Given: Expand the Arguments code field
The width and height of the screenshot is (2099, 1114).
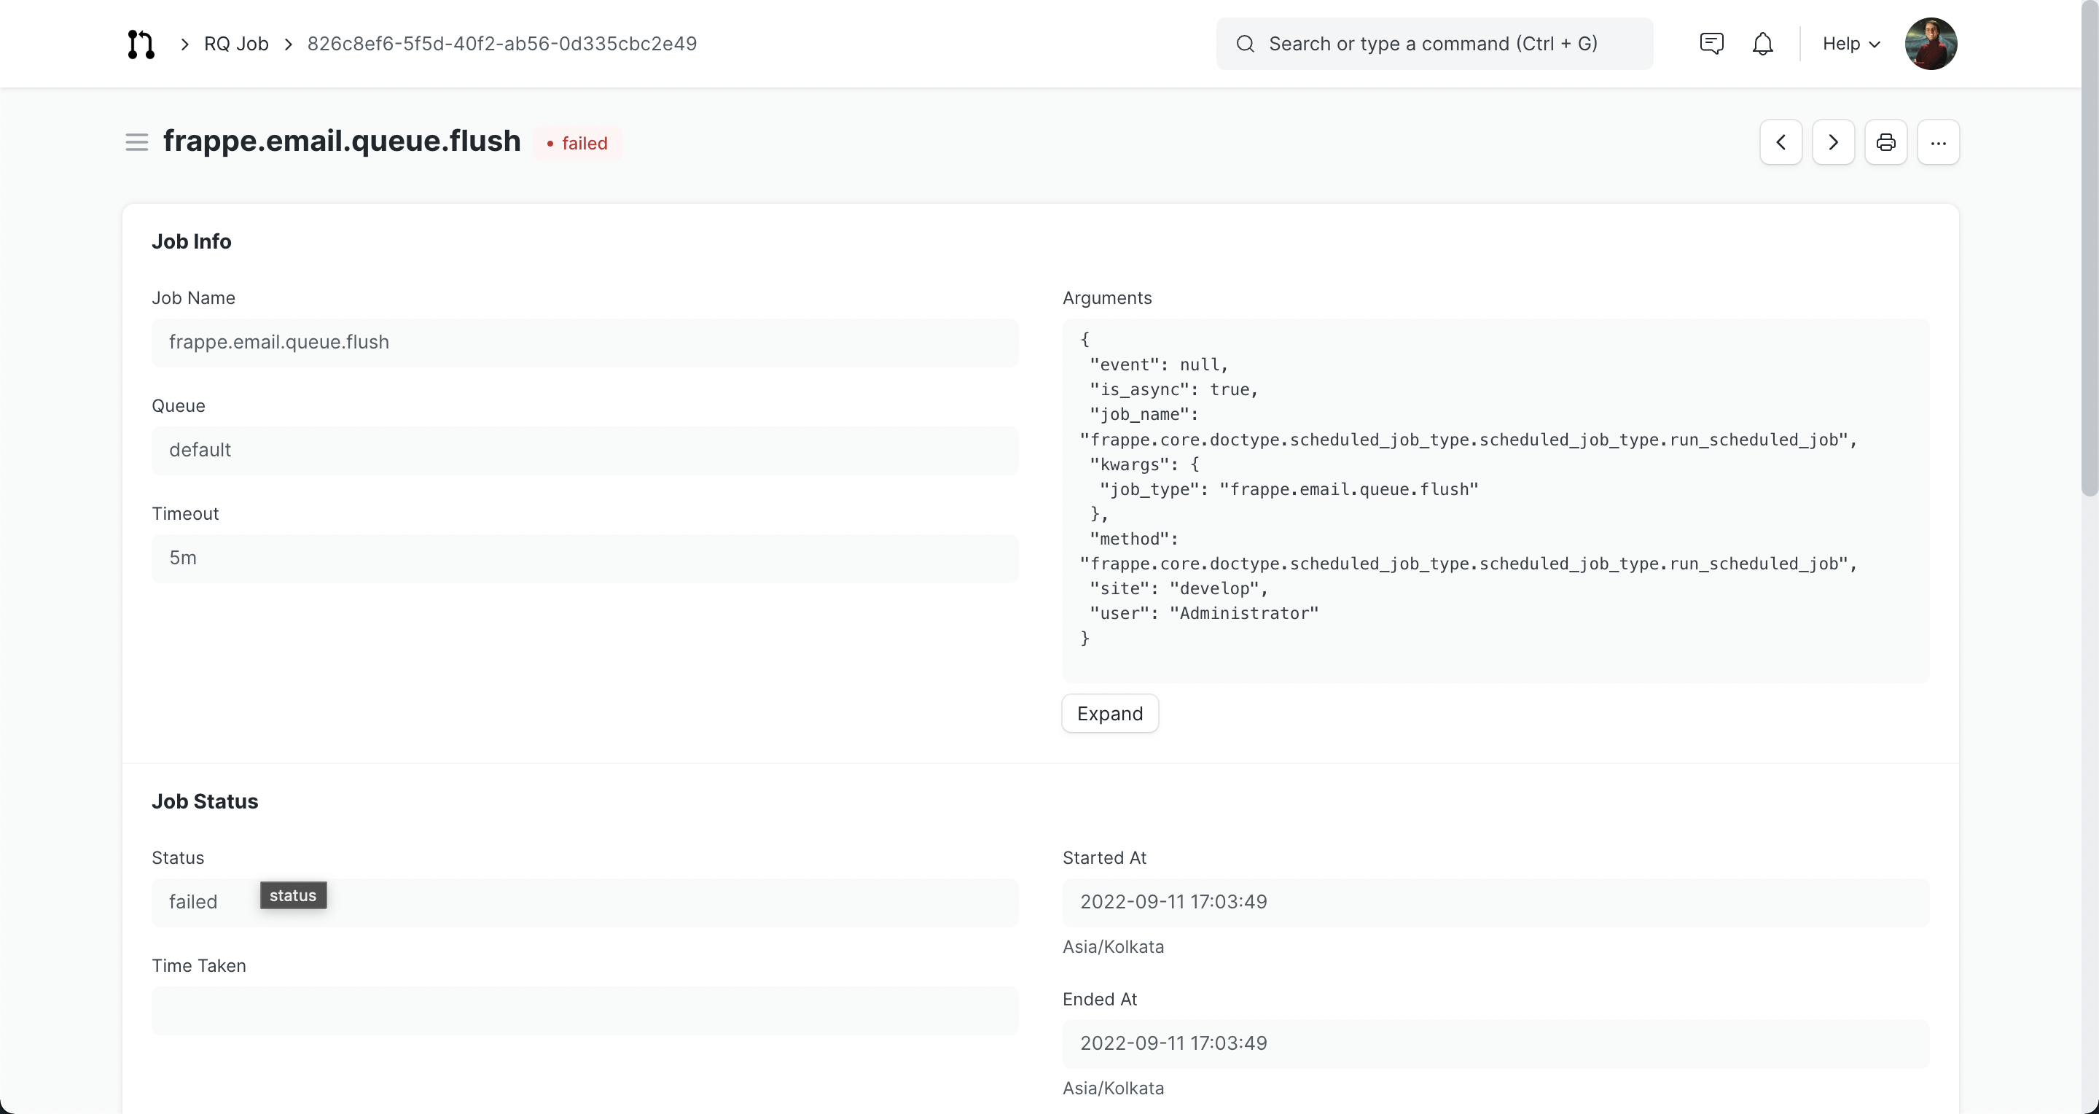Looking at the screenshot, I should [1109, 714].
